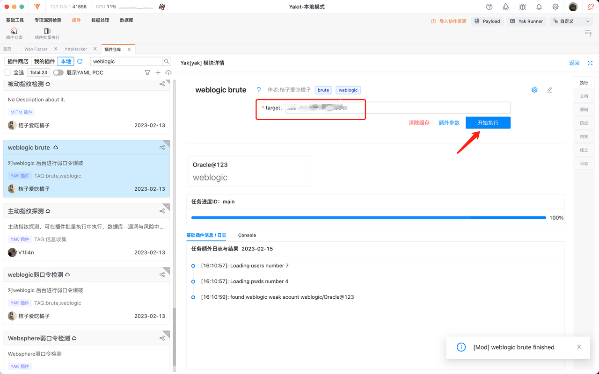Click 返回 to go back
Viewport: 599px width, 374px height.
(574, 63)
